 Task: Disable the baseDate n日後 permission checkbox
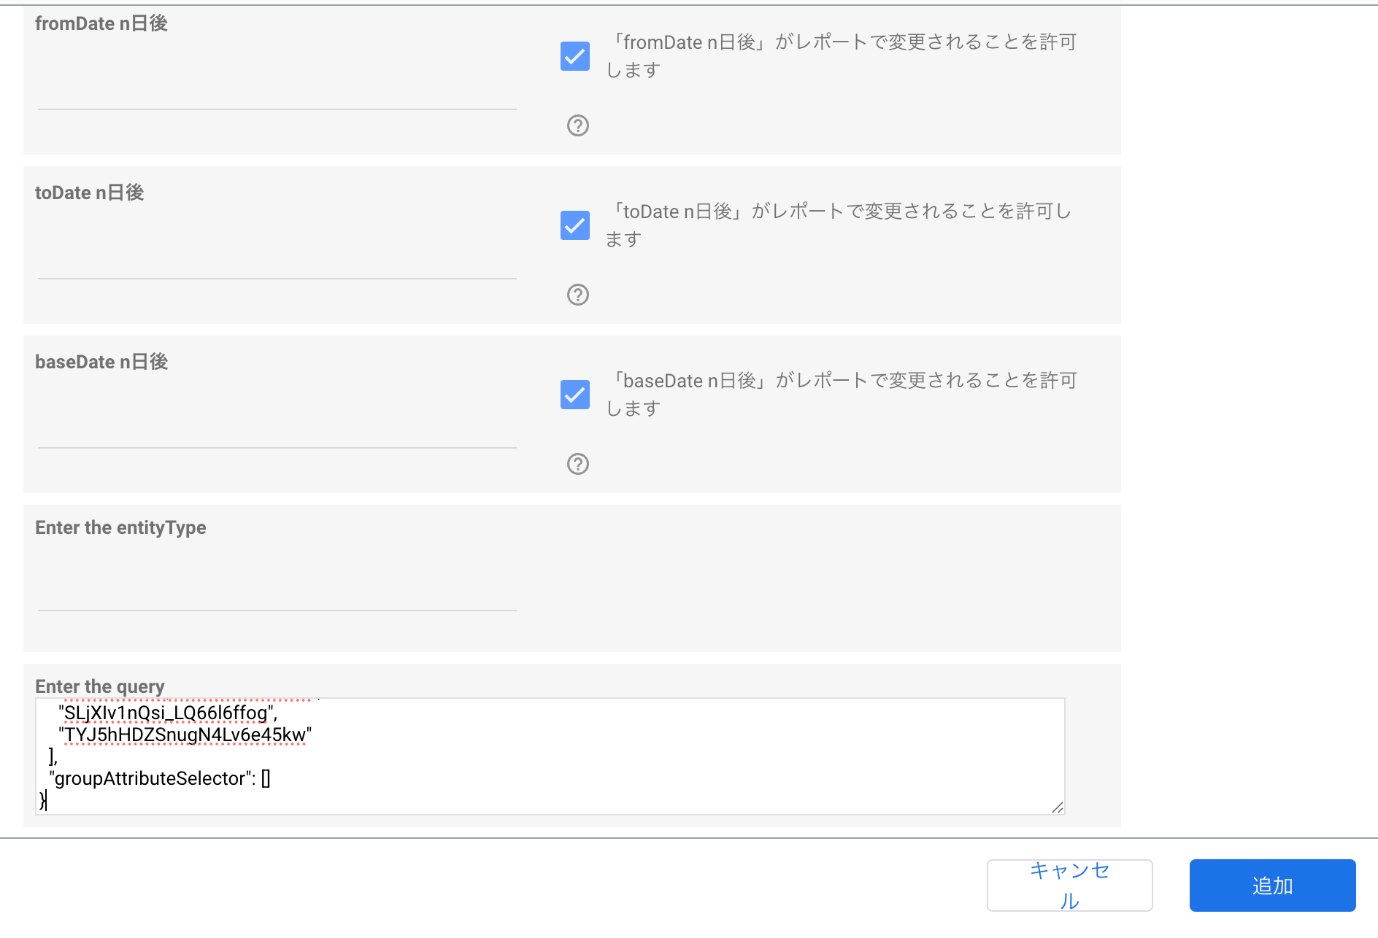click(575, 395)
